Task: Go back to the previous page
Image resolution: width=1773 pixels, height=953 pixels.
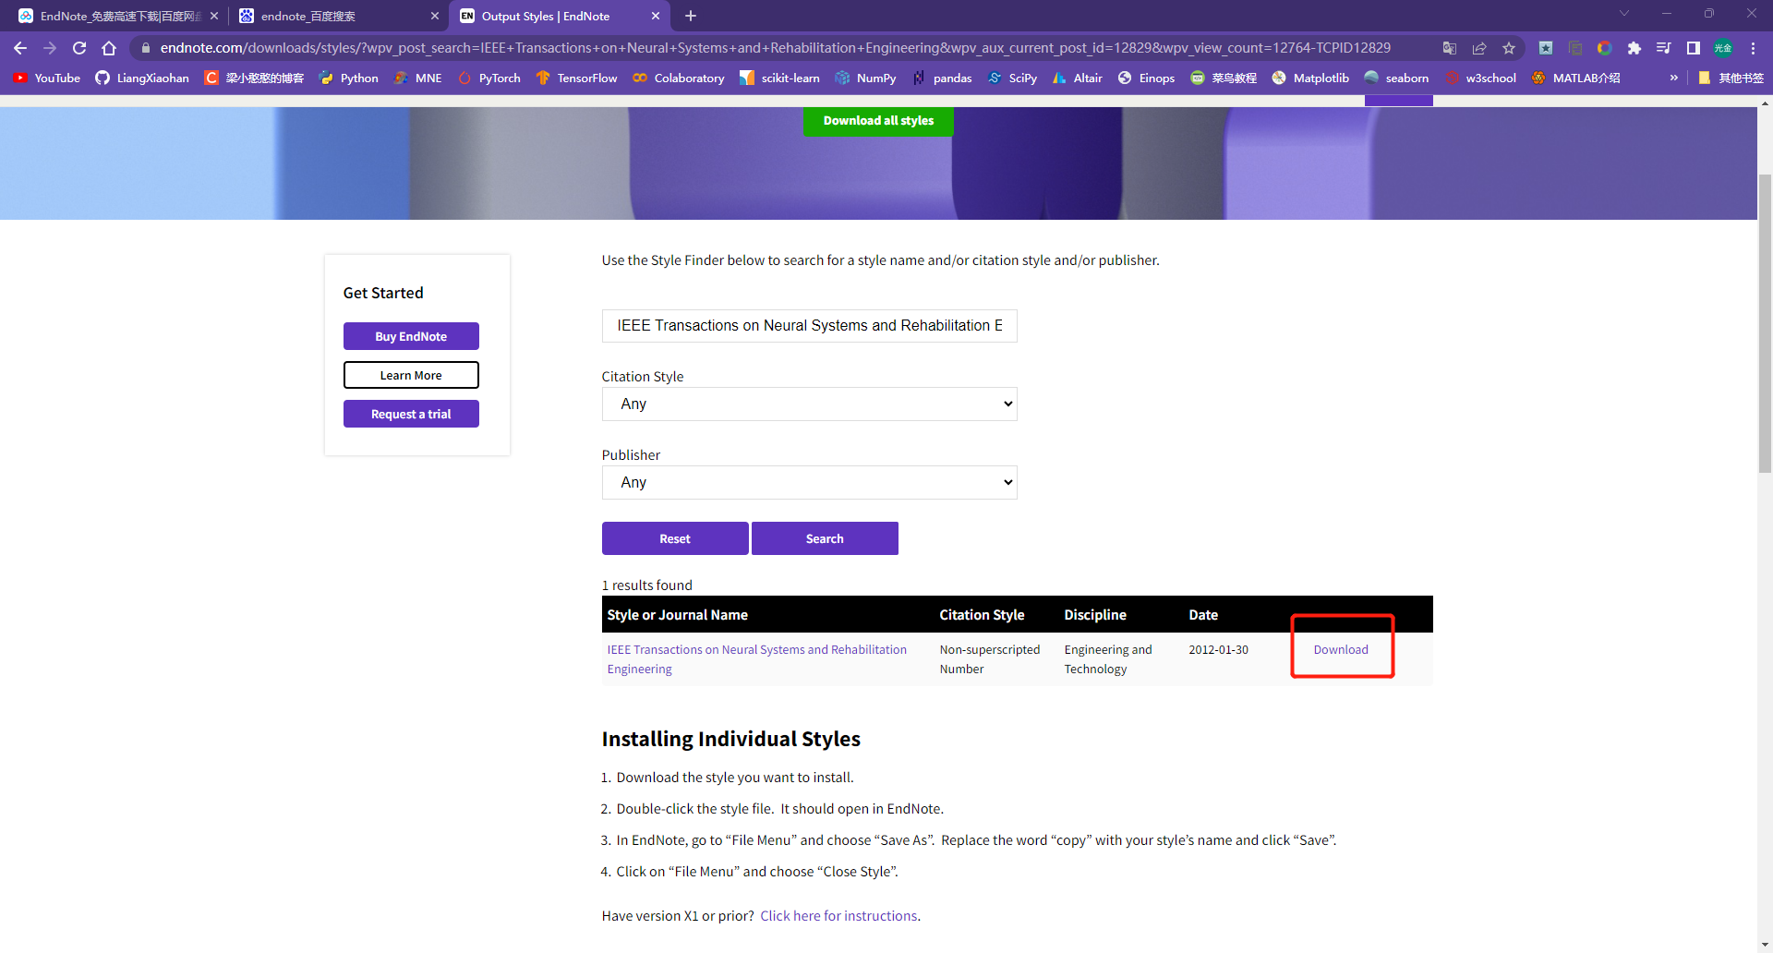Action: [20, 48]
